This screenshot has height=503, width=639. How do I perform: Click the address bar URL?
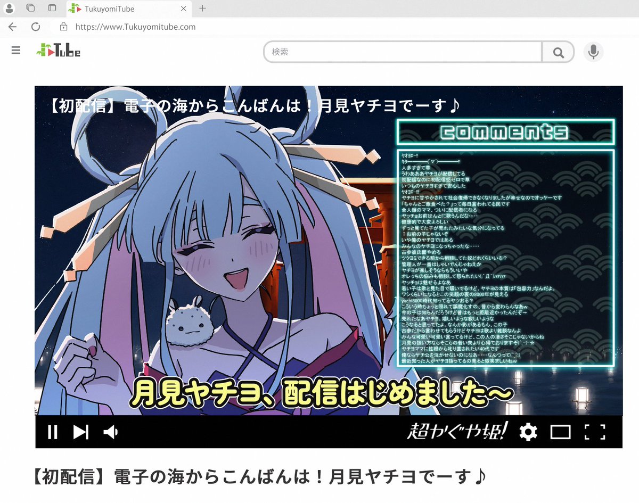[135, 27]
